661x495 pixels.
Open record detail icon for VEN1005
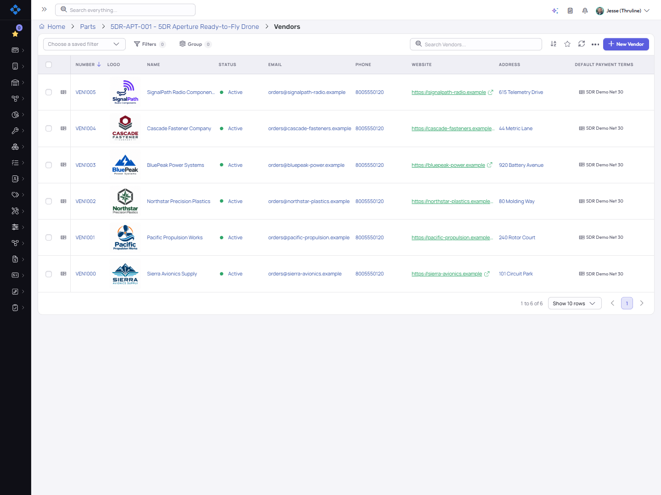tap(63, 92)
